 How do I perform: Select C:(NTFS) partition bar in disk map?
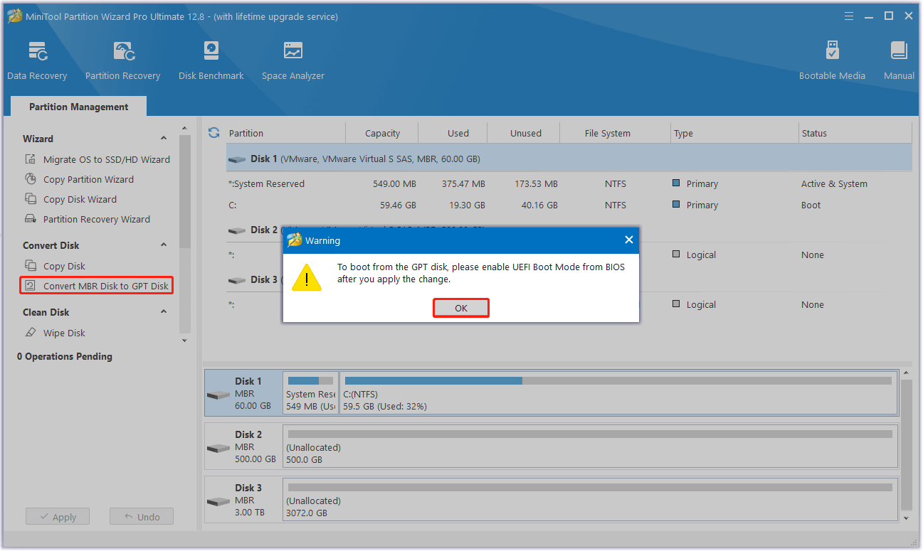pyautogui.click(x=618, y=392)
